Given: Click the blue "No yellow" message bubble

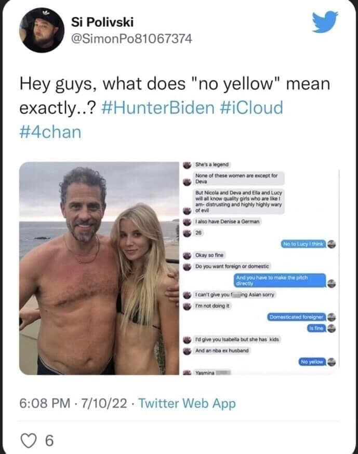Looking at the screenshot, I should 312,361.
